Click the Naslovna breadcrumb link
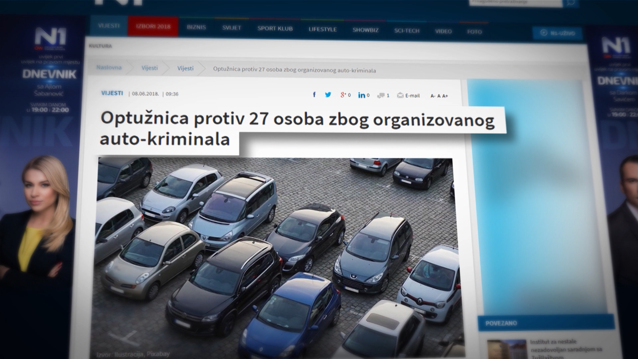 coord(109,67)
